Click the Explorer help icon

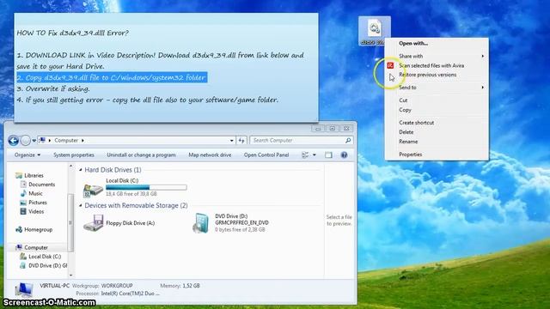pyautogui.click(x=344, y=154)
